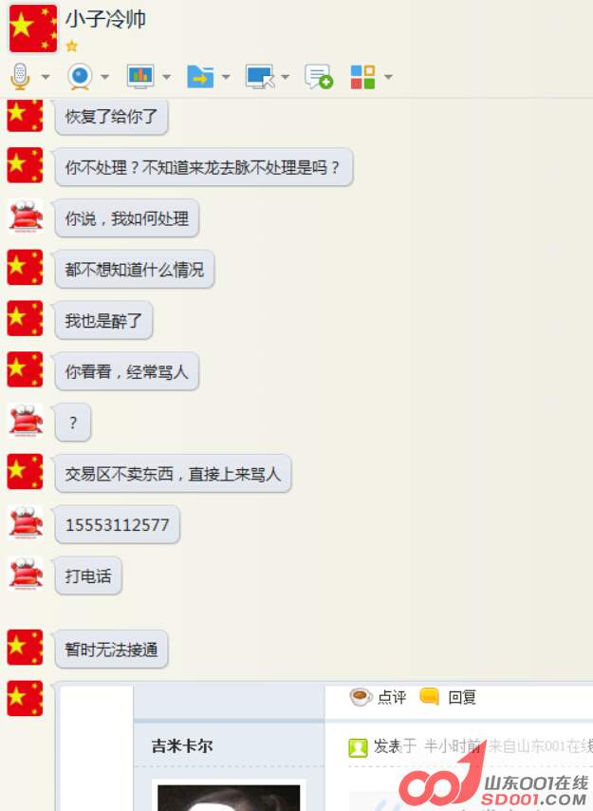Viewport: 593px width, 811px height.
Task: Send file using blue folder icon
Action: pos(200,77)
